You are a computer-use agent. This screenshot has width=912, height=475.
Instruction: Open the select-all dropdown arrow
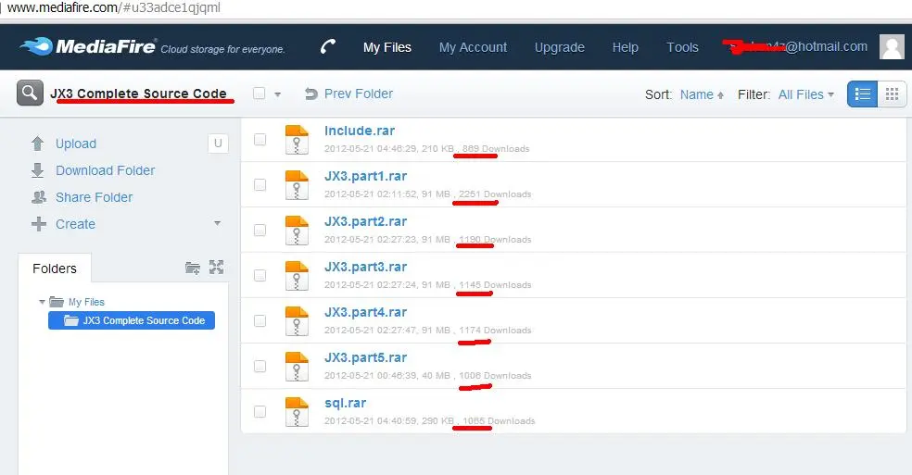[277, 94]
